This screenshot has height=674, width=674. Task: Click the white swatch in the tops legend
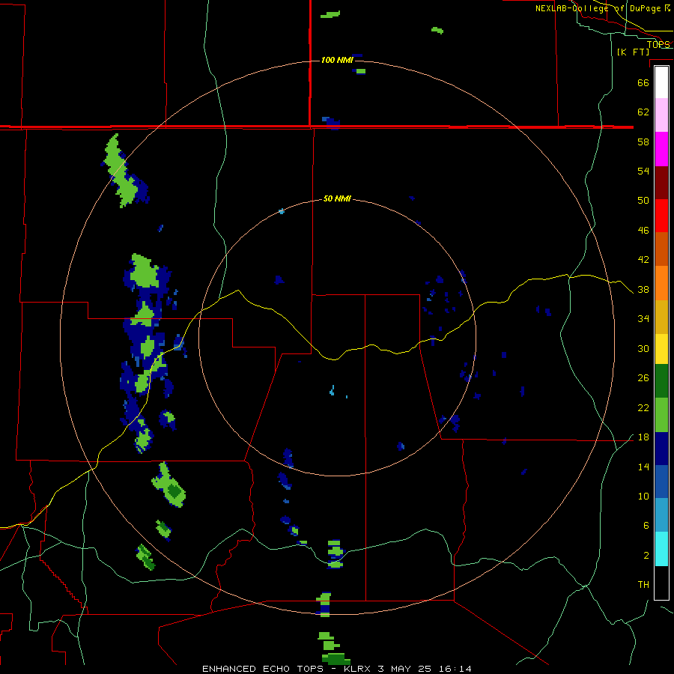[661, 82]
